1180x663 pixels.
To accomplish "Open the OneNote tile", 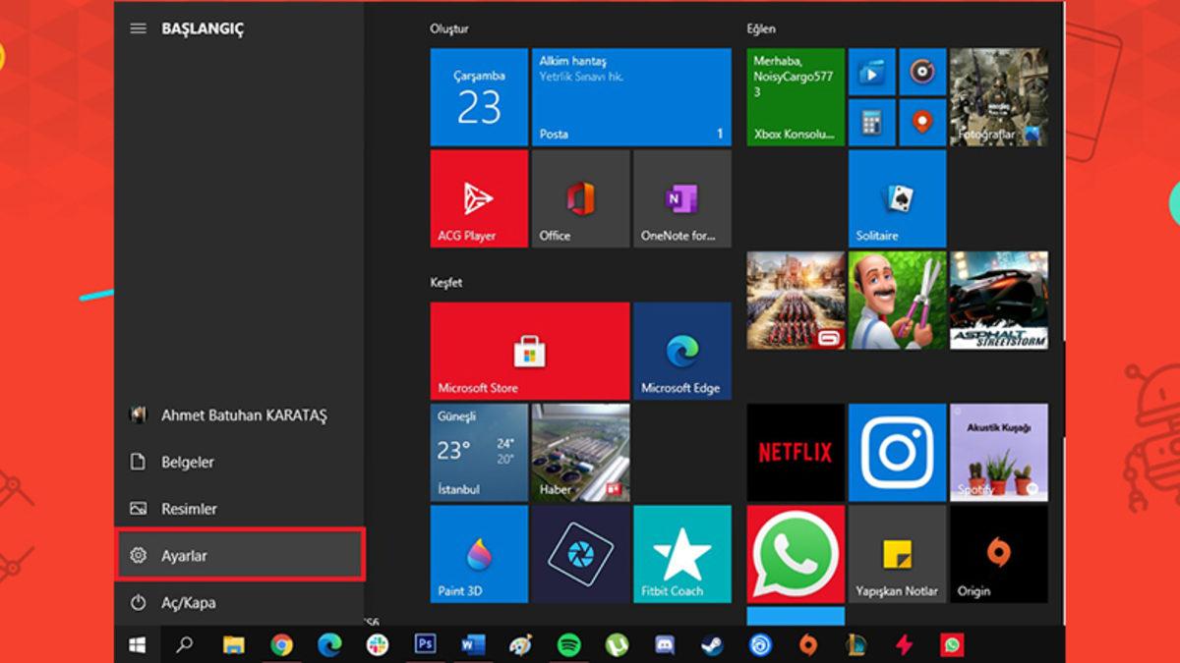I will [681, 197].
